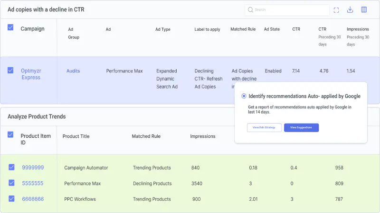The image size is (380, 213).
Task: Click the 4.76 preceding CTR value
Action: 324,71
